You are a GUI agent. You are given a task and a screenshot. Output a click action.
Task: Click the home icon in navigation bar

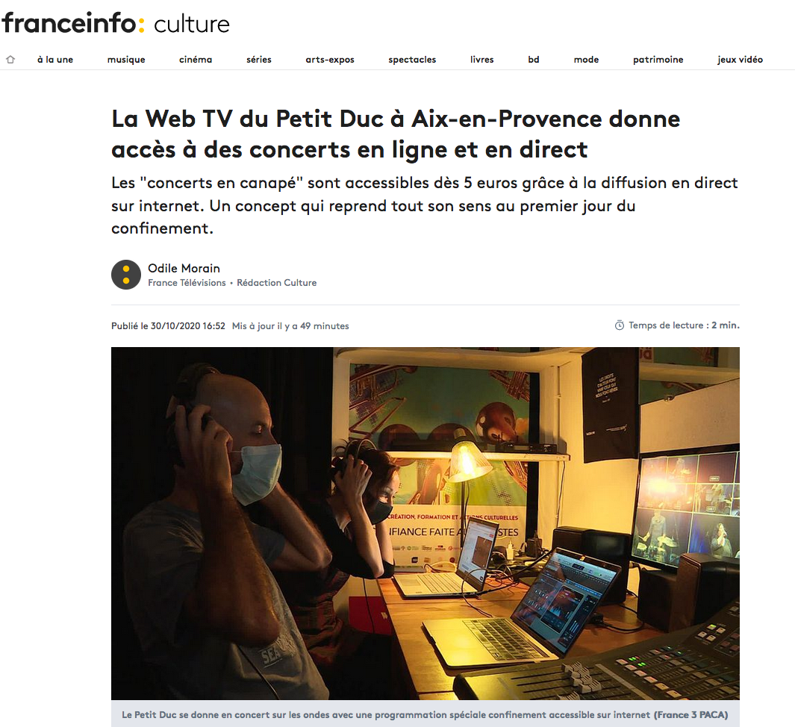(x=10, y=59)
